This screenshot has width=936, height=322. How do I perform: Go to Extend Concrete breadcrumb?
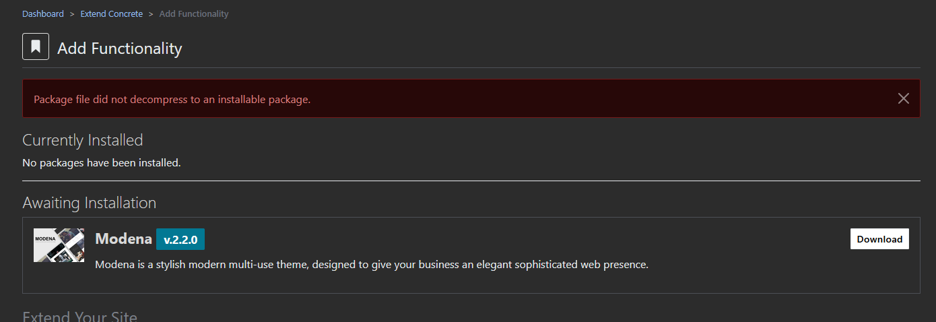112,13
